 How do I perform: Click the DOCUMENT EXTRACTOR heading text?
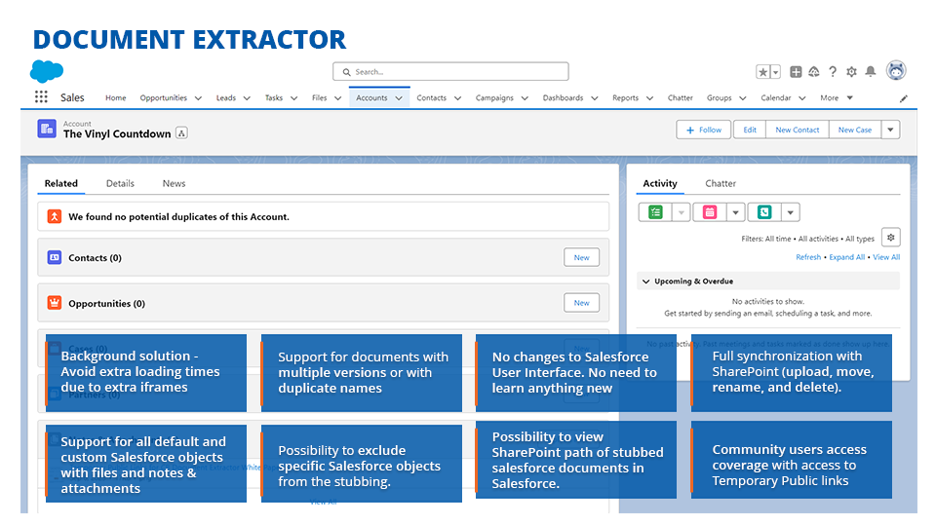click(x=189, y=40)
